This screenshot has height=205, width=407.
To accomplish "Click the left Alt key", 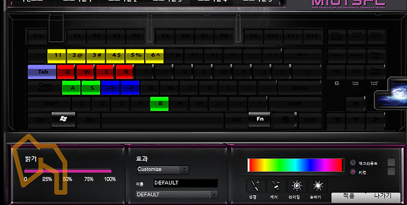I will [89, 120].
